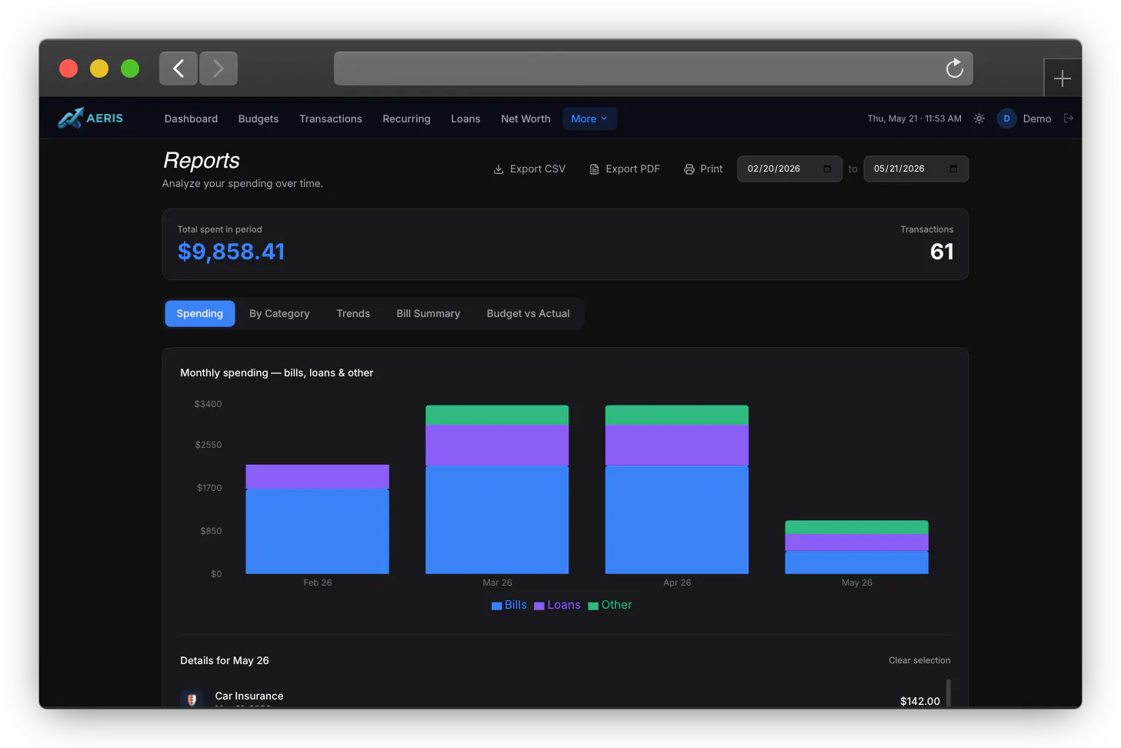
Task: Click the Demo user avatar
Action: coord(1006,119)
